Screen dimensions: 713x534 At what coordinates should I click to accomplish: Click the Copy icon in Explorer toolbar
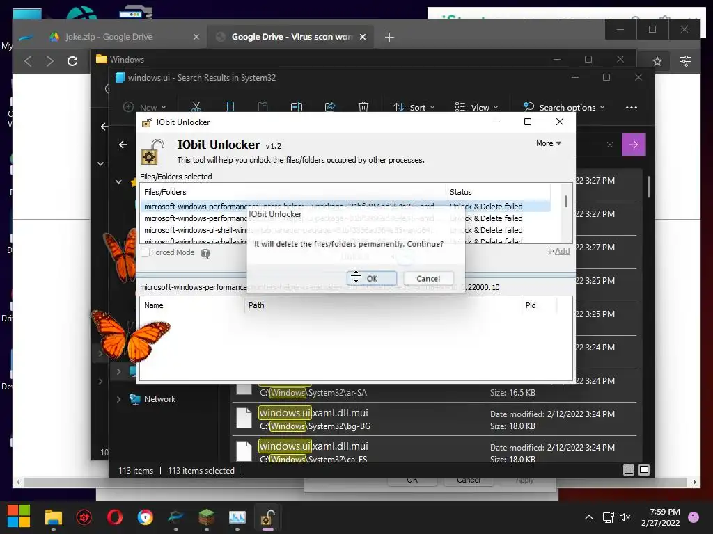(x=230, y=107)
